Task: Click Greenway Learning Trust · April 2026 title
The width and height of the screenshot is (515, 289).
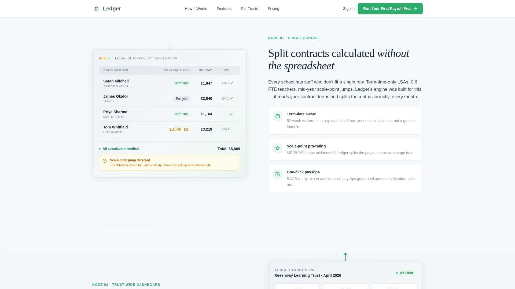Action: (x=308, y=275)
